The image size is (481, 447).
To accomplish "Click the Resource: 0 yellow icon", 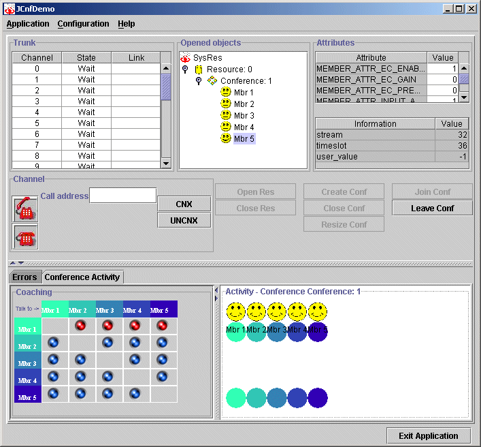I will 199,70.
